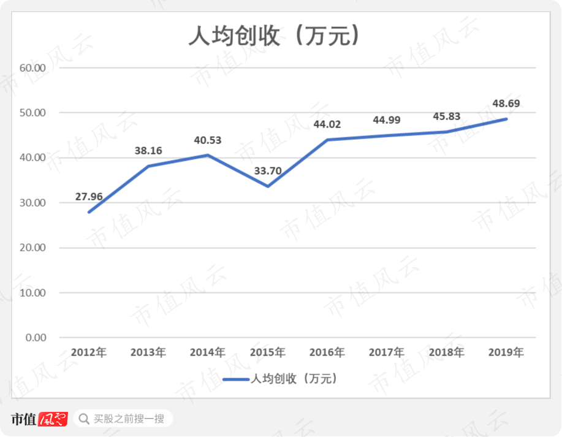Click the blue legend line marker
The image size is (562, 437).
236,379
